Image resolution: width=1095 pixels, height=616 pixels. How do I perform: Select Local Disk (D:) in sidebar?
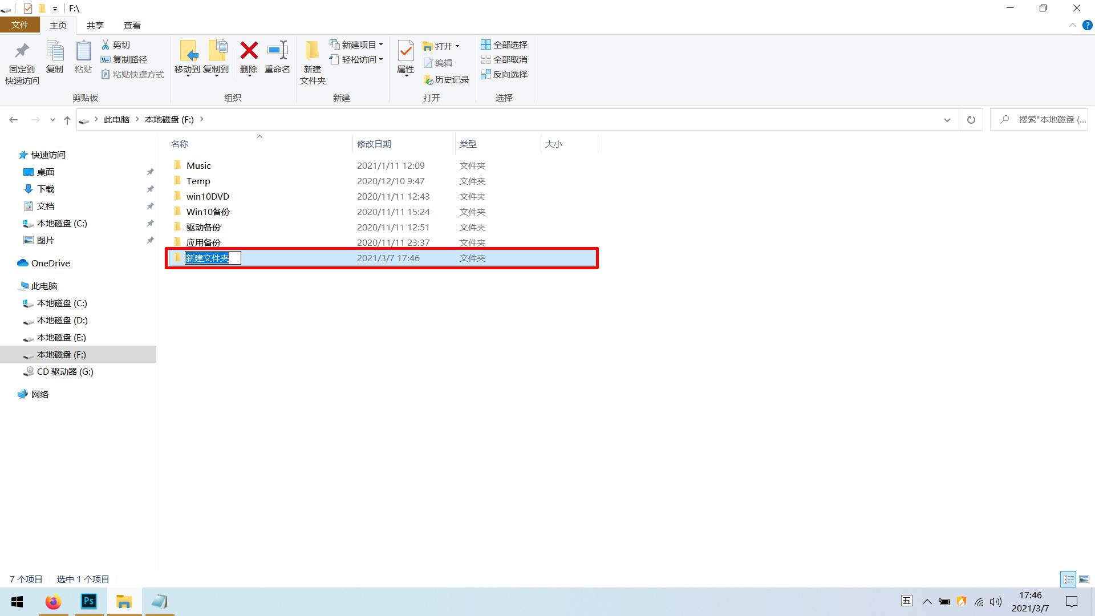(62, 321)
